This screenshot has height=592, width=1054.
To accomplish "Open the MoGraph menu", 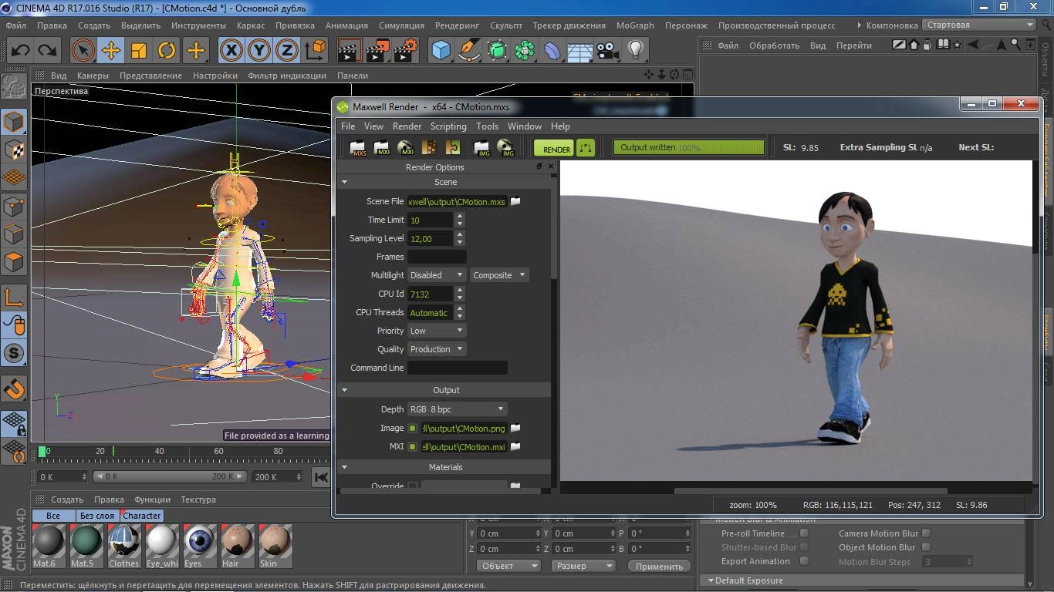I will pos(635,25).
